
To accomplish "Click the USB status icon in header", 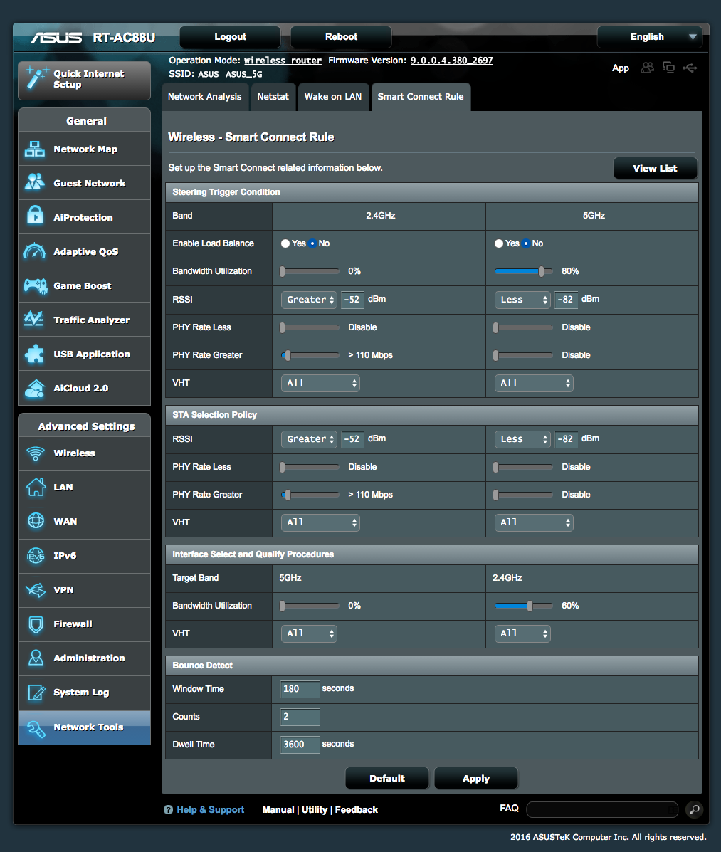I will [x=689, y=68].
